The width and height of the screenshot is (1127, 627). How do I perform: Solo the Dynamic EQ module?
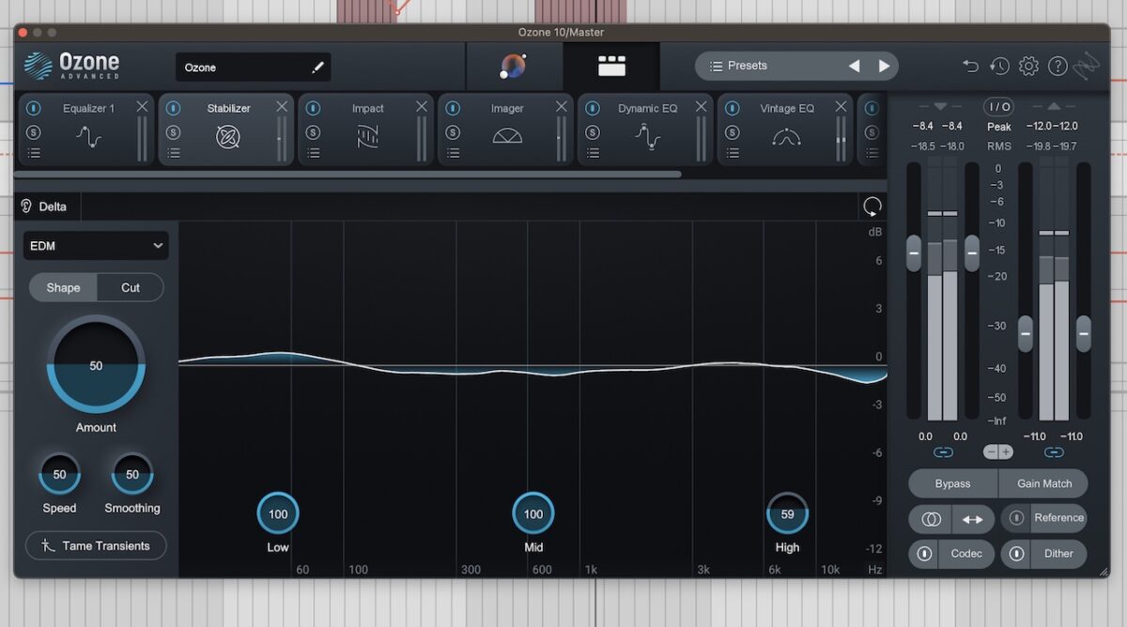(593, 131)
